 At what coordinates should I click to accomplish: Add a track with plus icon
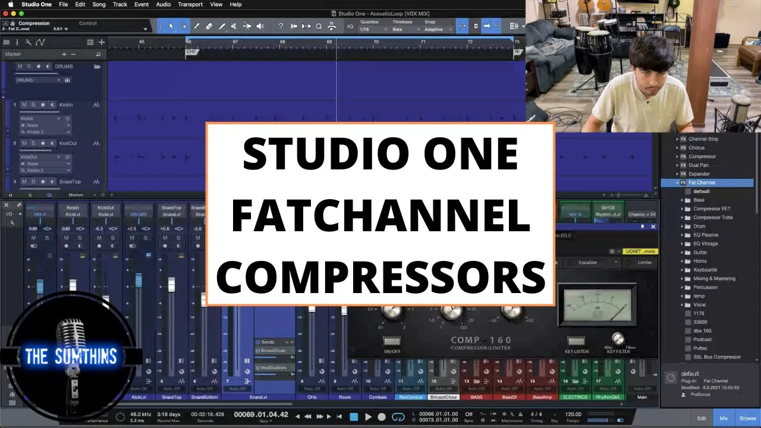102,42
